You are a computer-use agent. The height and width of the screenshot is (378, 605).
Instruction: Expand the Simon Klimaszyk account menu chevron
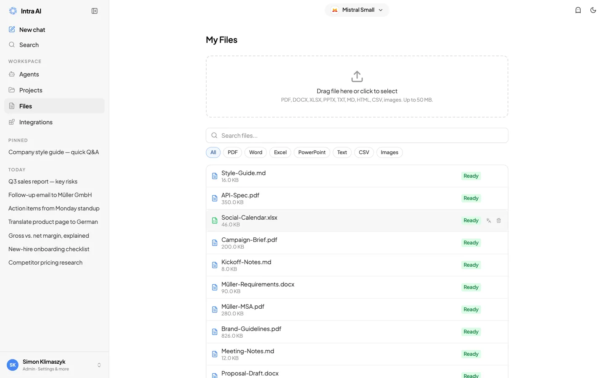tap(99, 365)
